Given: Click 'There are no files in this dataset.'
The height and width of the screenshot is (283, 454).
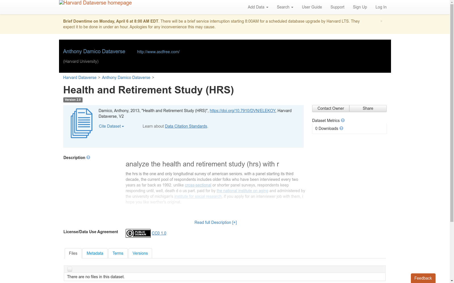Looking at the screenshot, I should click(96, 277).
